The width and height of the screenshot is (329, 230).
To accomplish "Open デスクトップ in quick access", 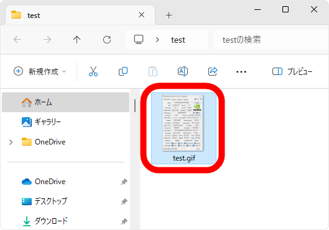I will pyautogui.click(x=44, y=201).
